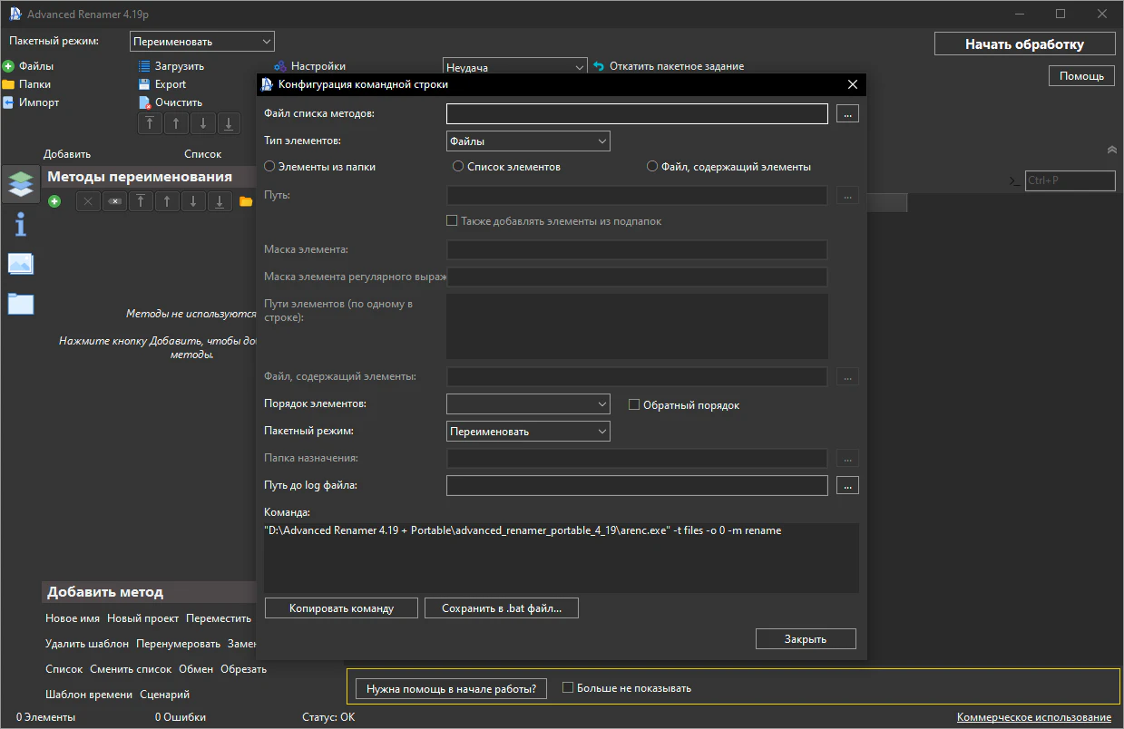Open the Тип элементов dropdown
Screen dimensions: 1124x729
tap(528, 141)
